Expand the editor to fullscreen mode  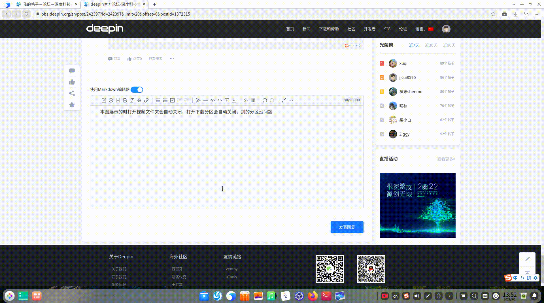point(284,101)
